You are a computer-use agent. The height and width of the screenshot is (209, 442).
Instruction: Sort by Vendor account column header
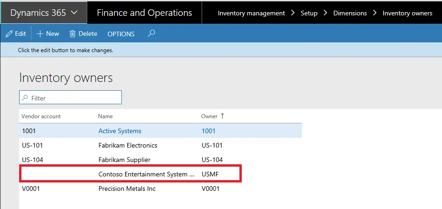(41, 116)
